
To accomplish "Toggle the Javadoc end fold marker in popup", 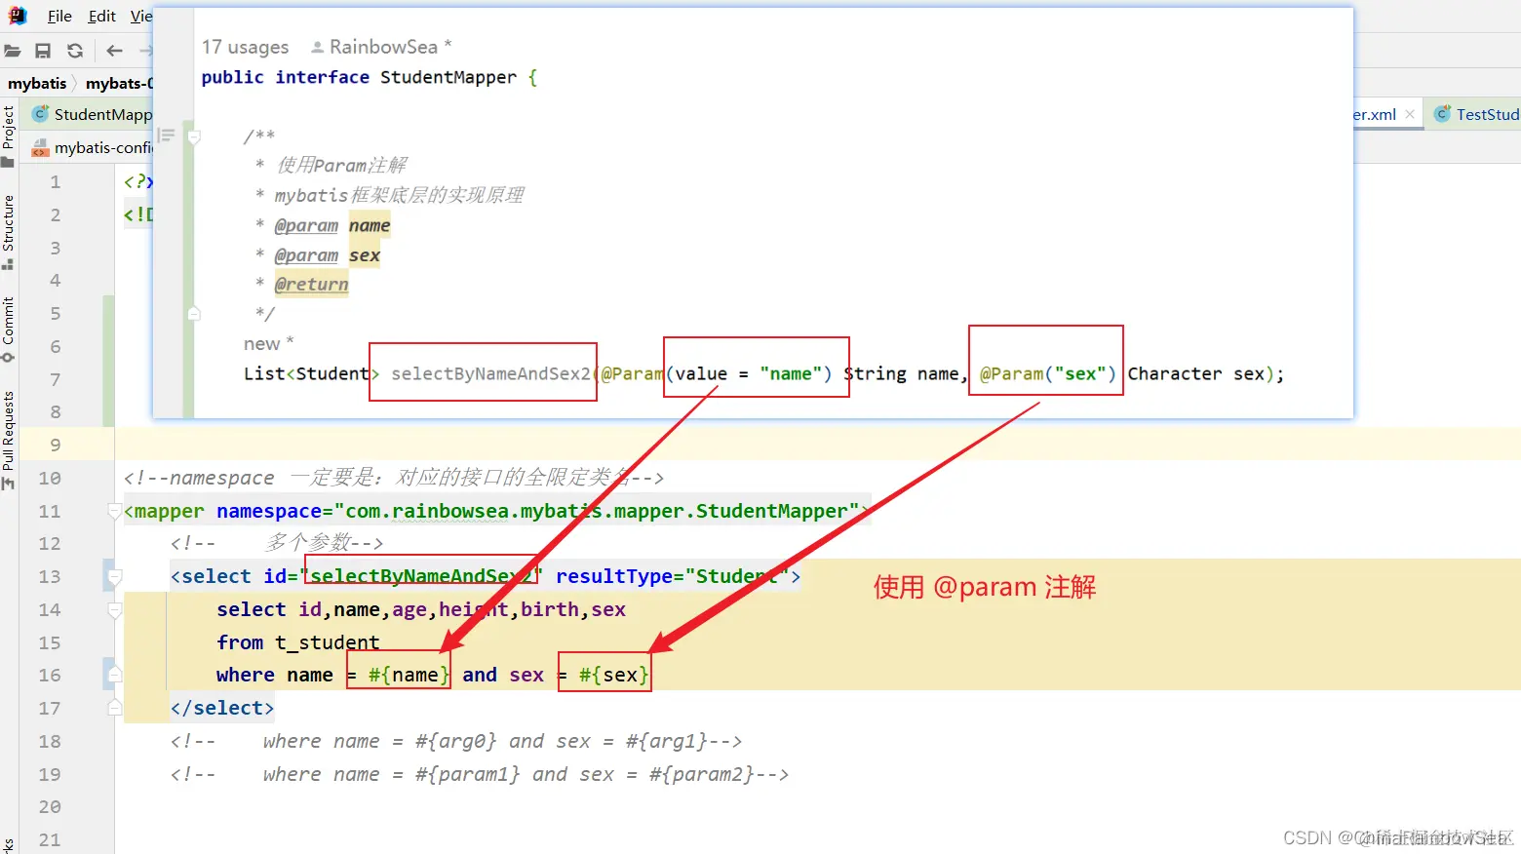I will coord(194,314).
